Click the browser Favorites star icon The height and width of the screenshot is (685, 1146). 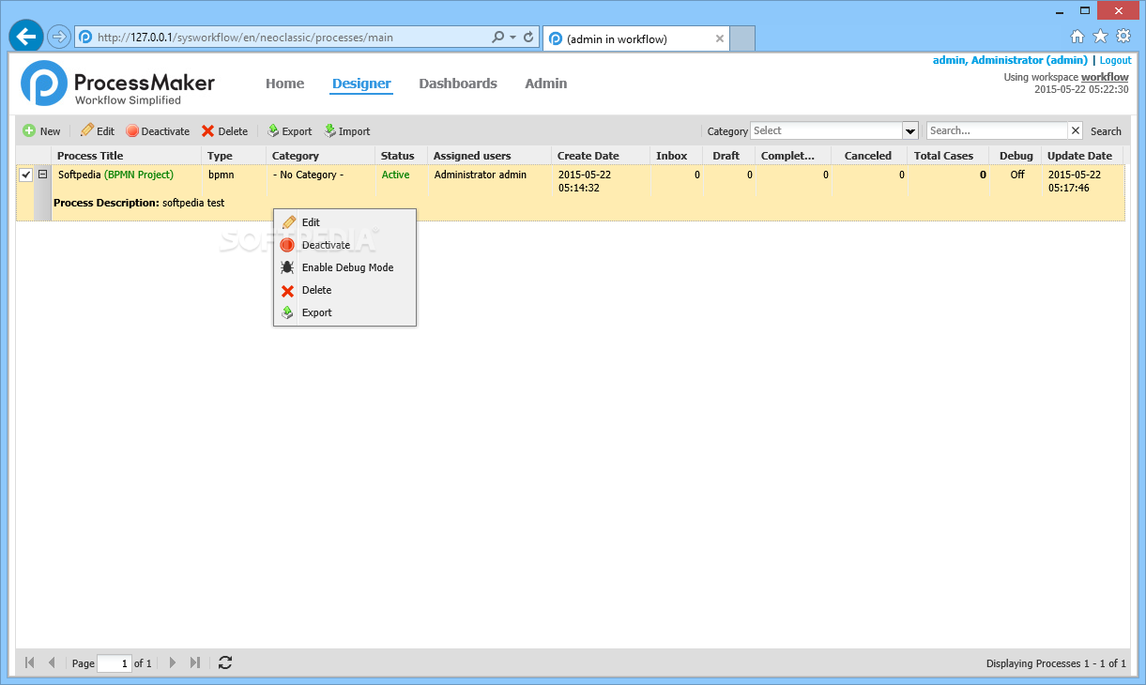pos(1100,37)
